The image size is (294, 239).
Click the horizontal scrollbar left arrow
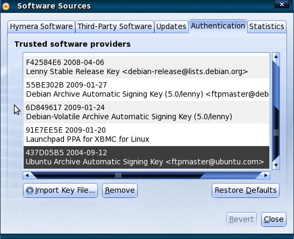(x=27, y=176)
